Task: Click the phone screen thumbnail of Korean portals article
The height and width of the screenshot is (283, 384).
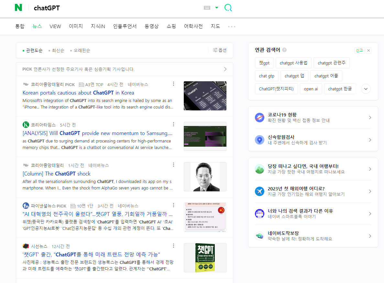Action: pyautogui.click(x=205, y=96)
